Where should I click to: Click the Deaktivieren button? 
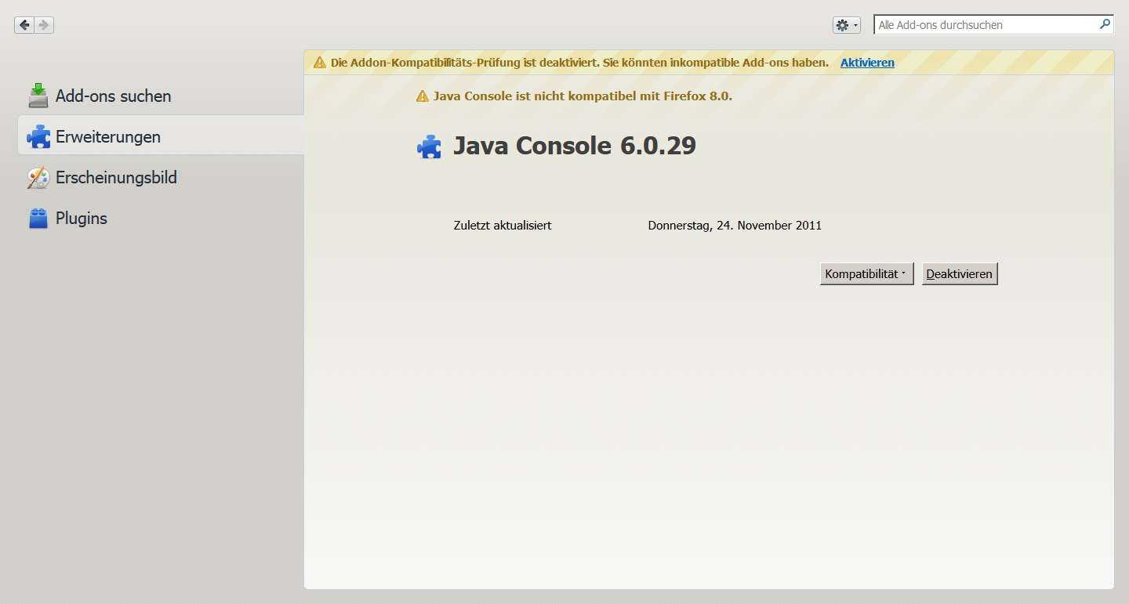960,273
